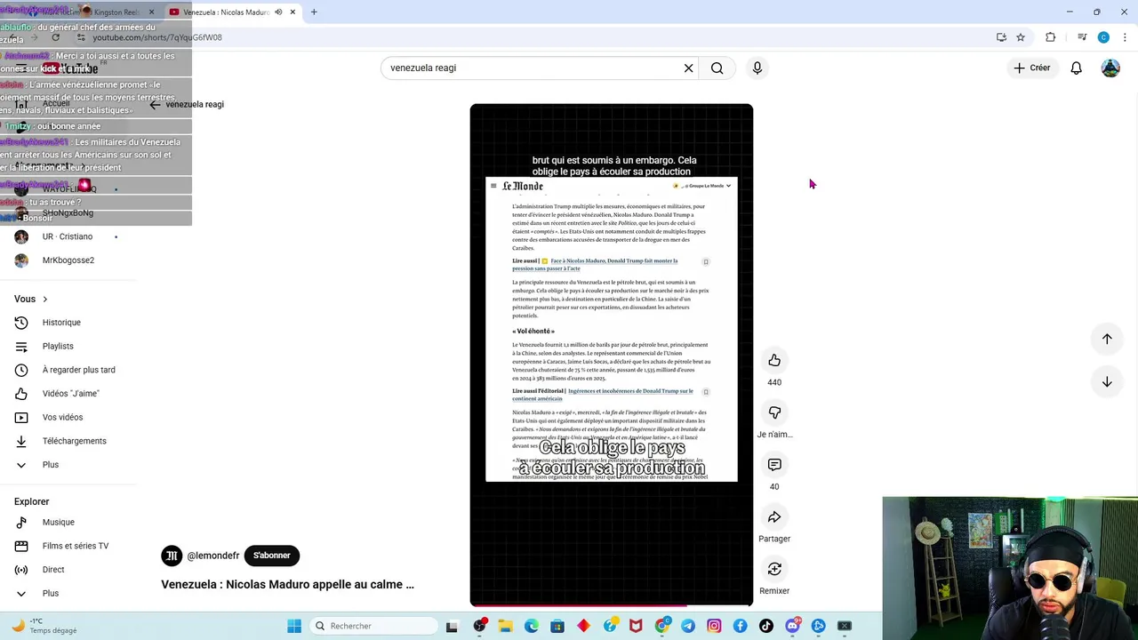1138x640 pixels.
Task: Open Chrome profile avatar in toolbar
Action: pos(1103,37)
